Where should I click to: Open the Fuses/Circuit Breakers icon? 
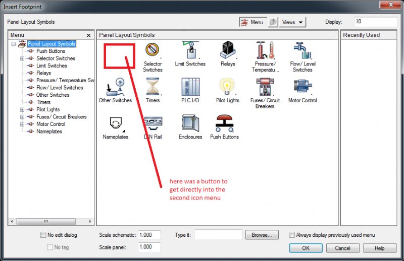point(265,87)
